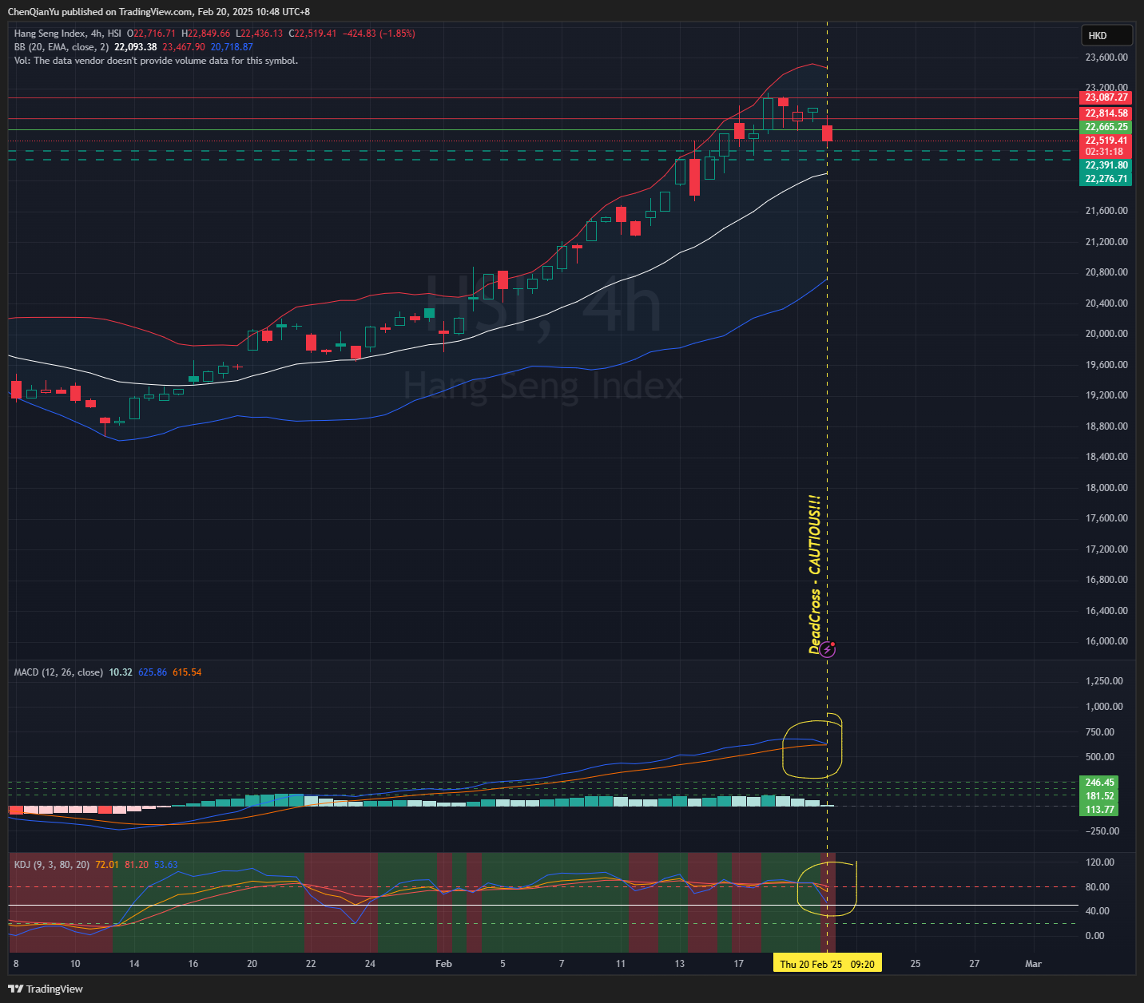
Task: Click the 22,665.25 green price label
Action: [x=1106, y=127]
